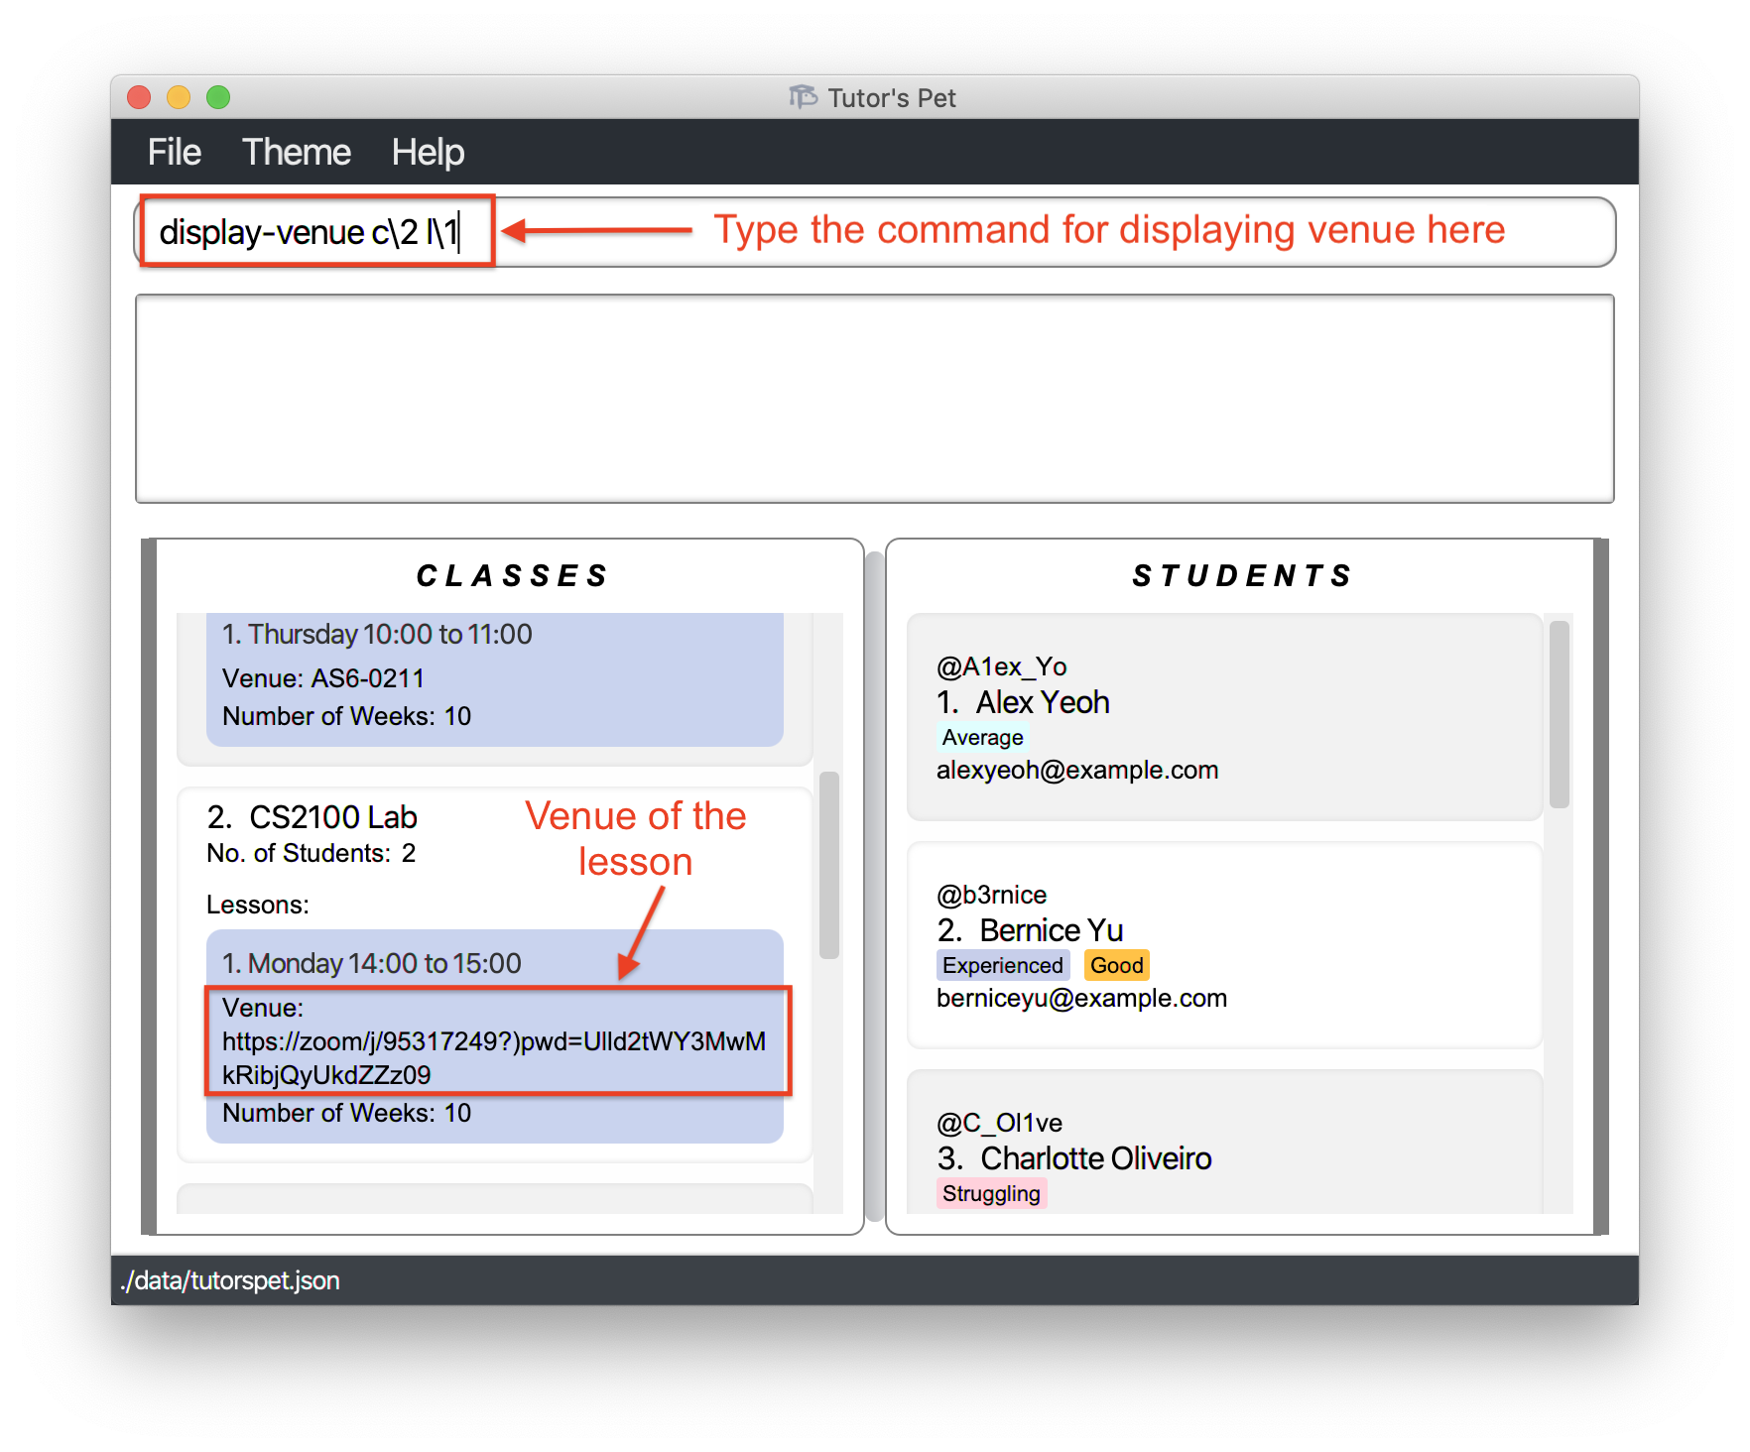
Task: Click No. of Students: 2 text
Action: coord(311,853)
